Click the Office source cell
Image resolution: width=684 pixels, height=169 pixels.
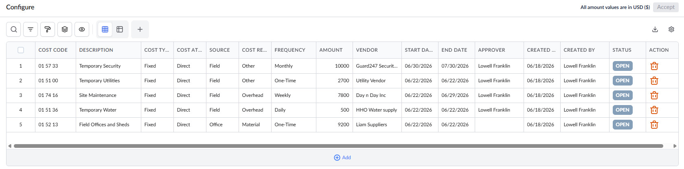pos(222,125)
